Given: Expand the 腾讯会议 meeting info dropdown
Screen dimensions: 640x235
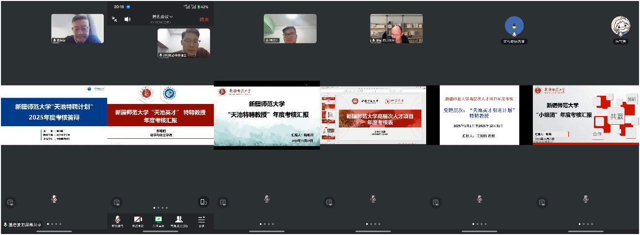Looking at the screenshot, I should click(x=162, y=17).
